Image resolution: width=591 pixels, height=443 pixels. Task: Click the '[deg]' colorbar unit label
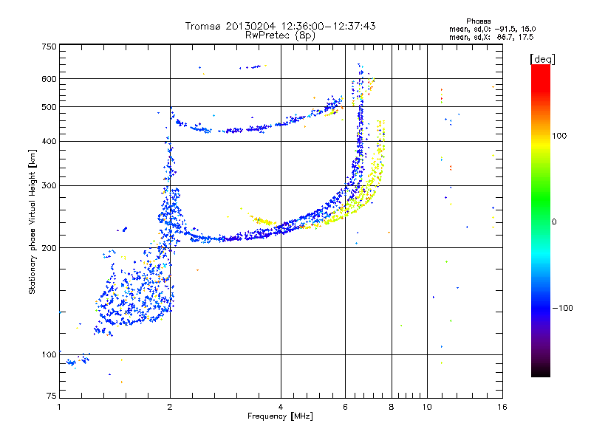click(542, 59)
